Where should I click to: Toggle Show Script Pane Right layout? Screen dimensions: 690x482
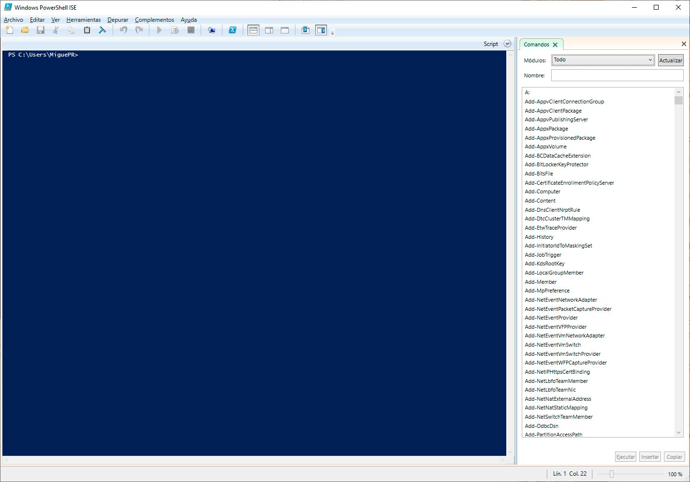[269, 30]
